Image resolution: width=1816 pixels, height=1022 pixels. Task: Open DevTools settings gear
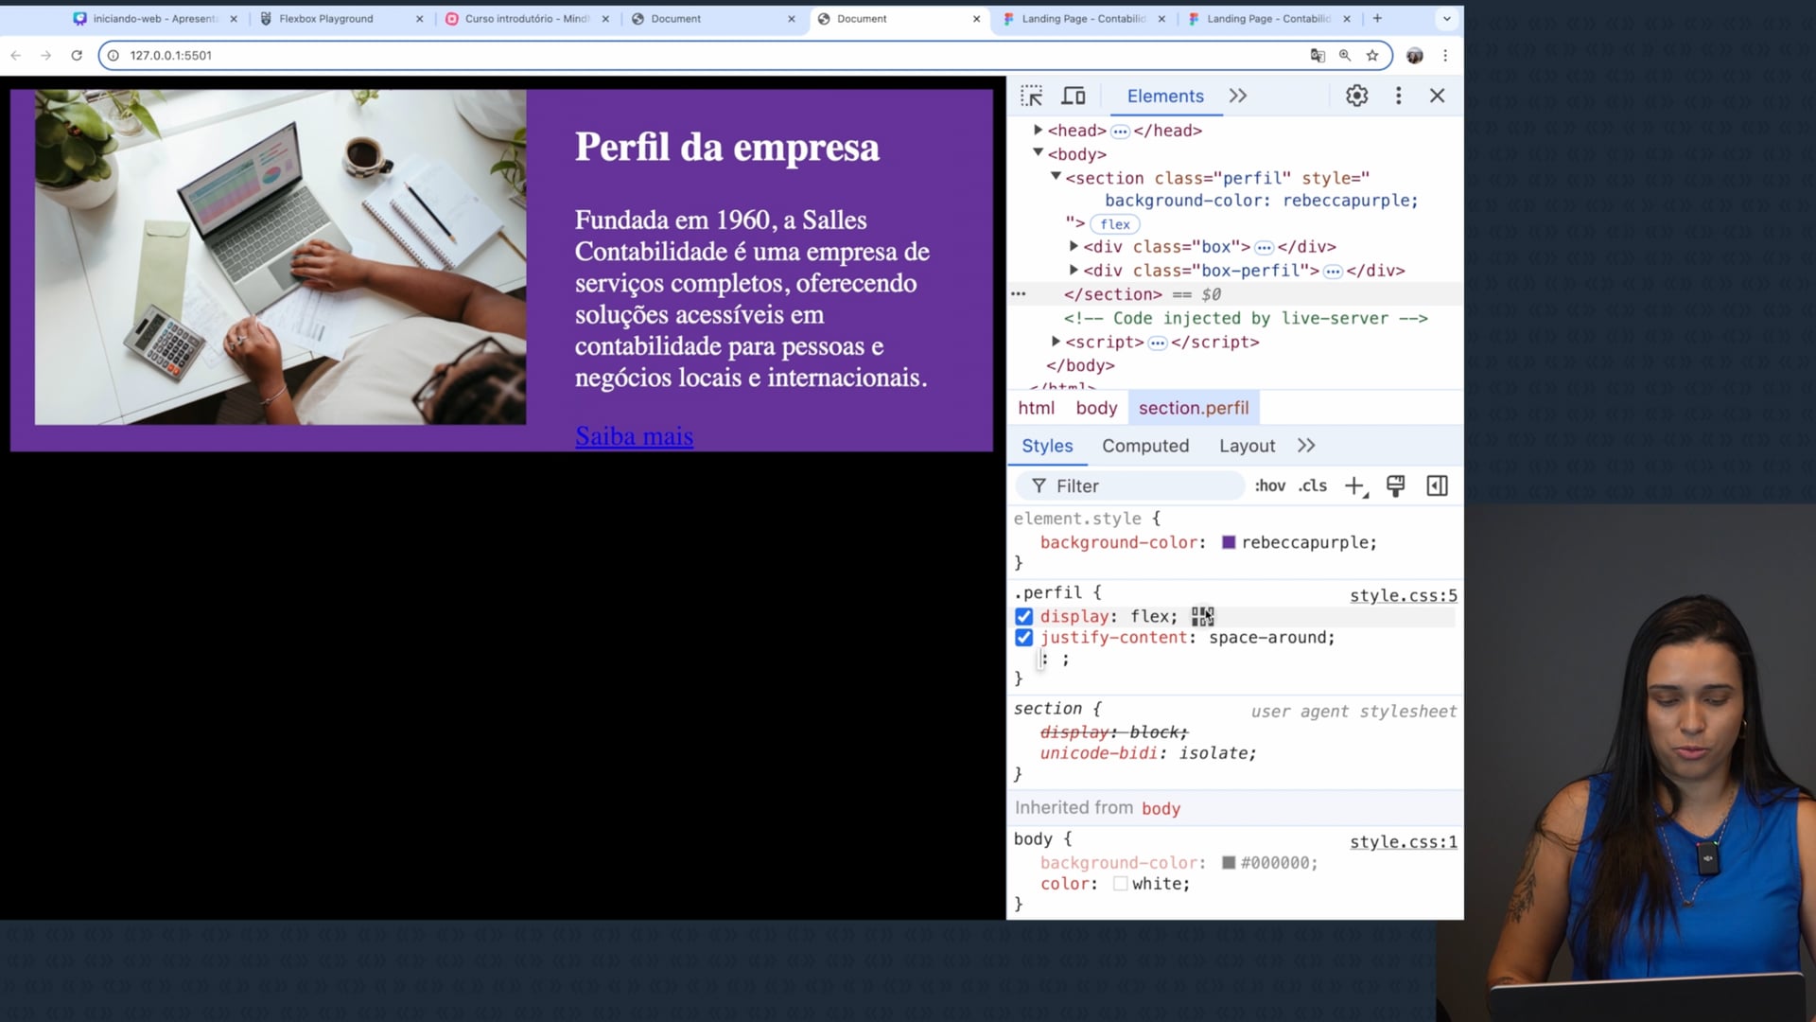click(1356, 96)
